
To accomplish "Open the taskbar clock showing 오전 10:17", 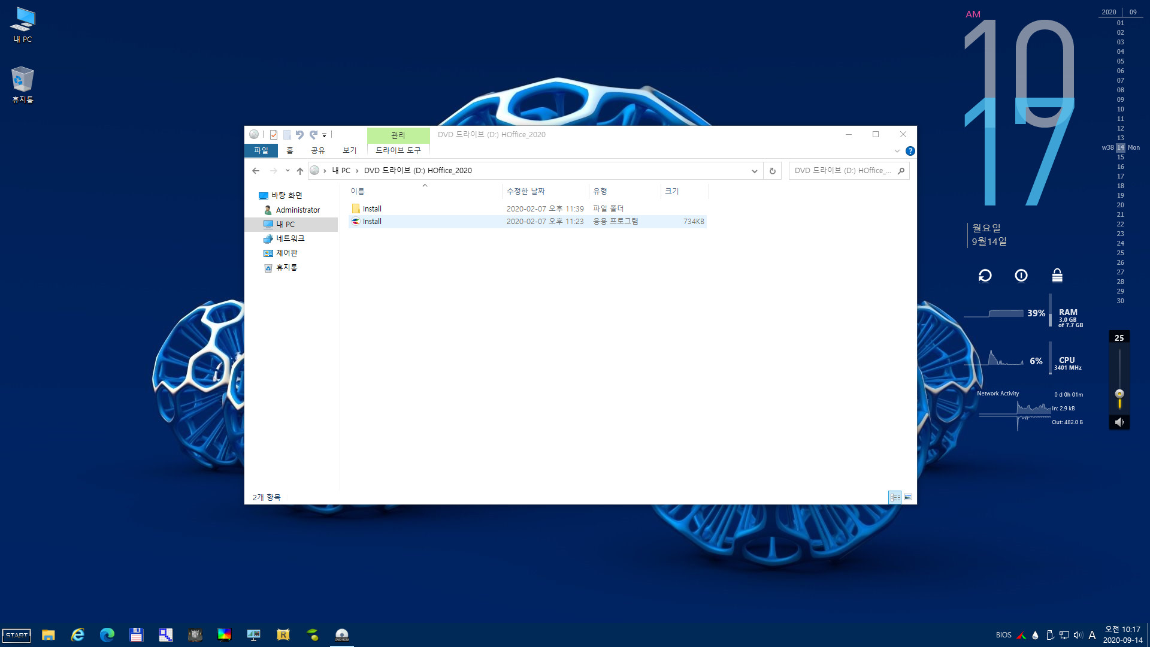I will pos(1123,635).
